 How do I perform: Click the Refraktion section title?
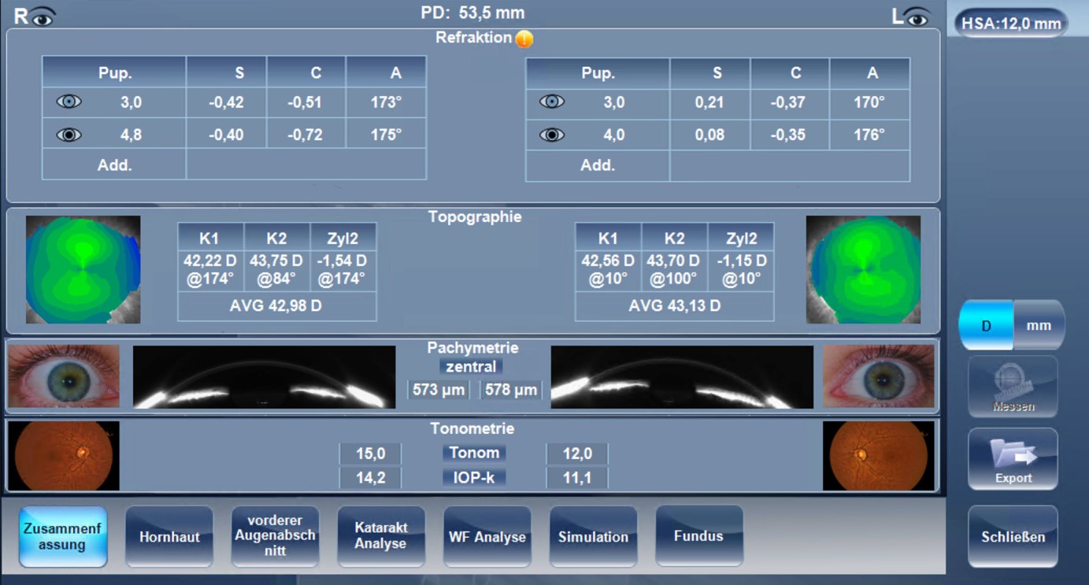click(473, 38)
